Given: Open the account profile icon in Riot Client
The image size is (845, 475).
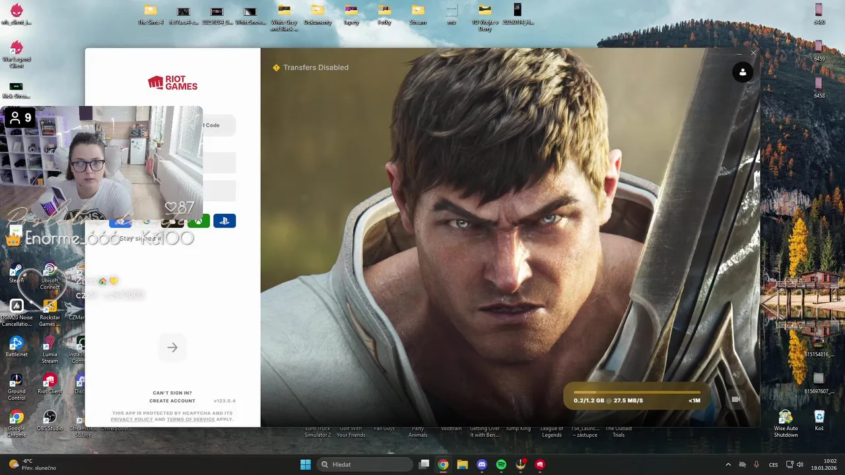Looking at the screenshot, I should coord(743,73).
